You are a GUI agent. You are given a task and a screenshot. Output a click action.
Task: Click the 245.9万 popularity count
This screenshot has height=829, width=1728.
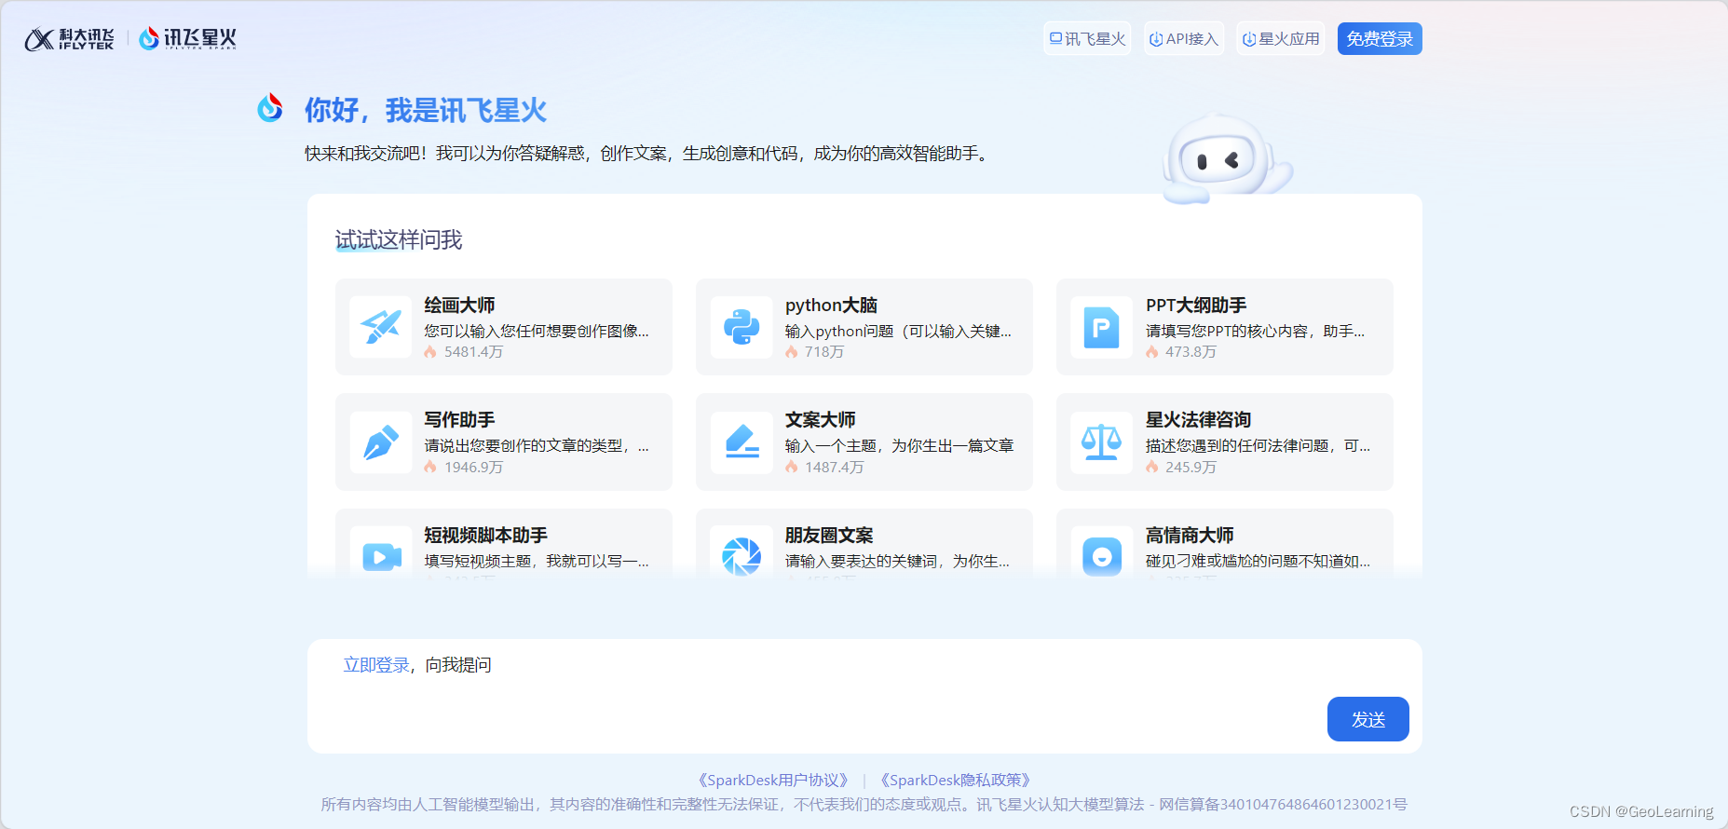click(x=1191, y=468)
